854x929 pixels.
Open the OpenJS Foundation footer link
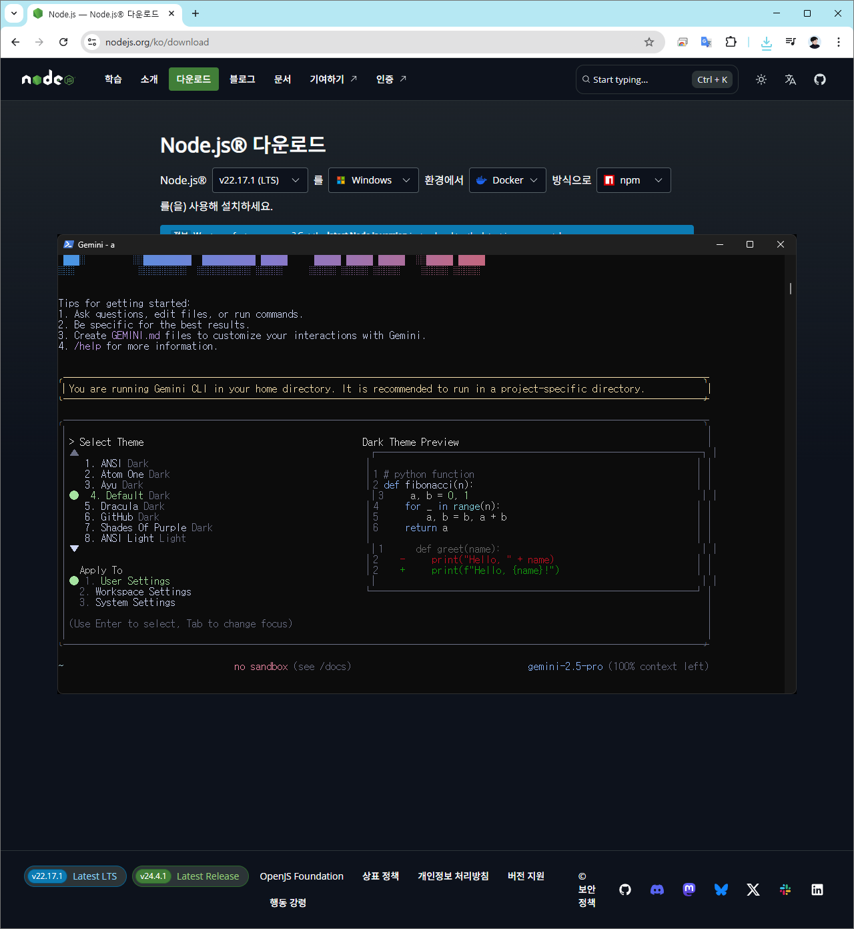(x=302, y=876)
